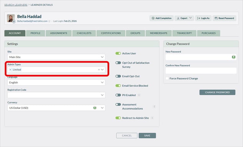Toggle the Redirect to Admin Site switch

click(x=118, y=118)
